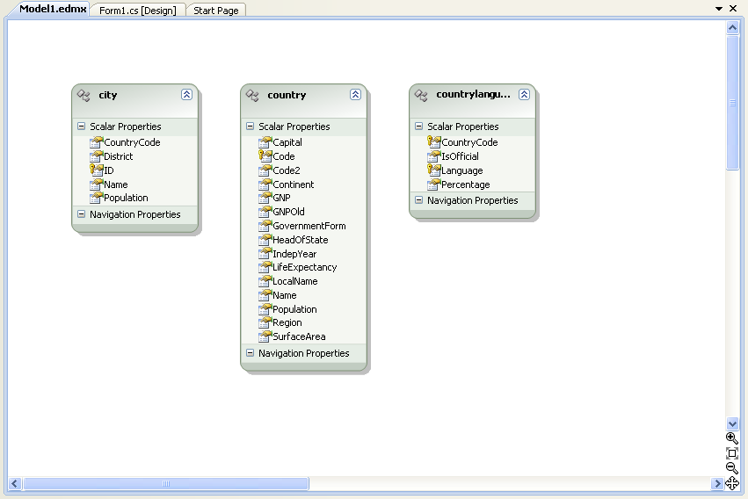Select the ID key property in city
The width and height of the screenshot is (748, 499).
108,170
